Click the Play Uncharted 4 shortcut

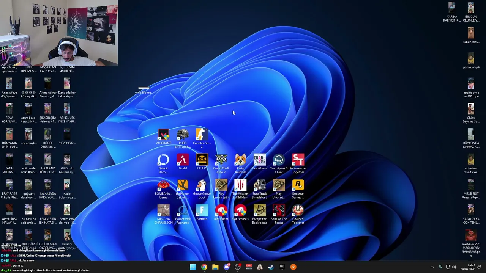221,189
